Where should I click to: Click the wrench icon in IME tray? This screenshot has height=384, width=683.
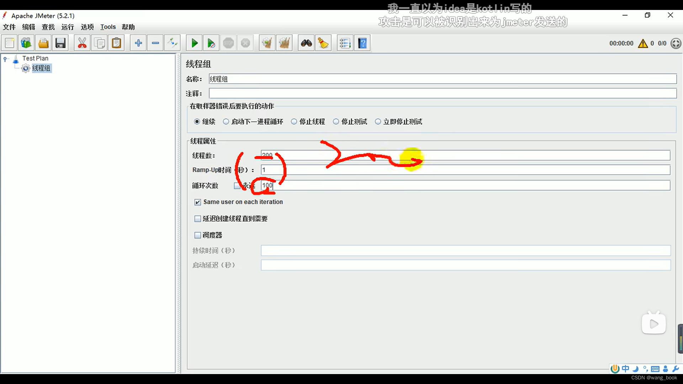pos(675,369)
